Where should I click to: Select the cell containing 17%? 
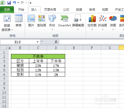tap(56, 65)
